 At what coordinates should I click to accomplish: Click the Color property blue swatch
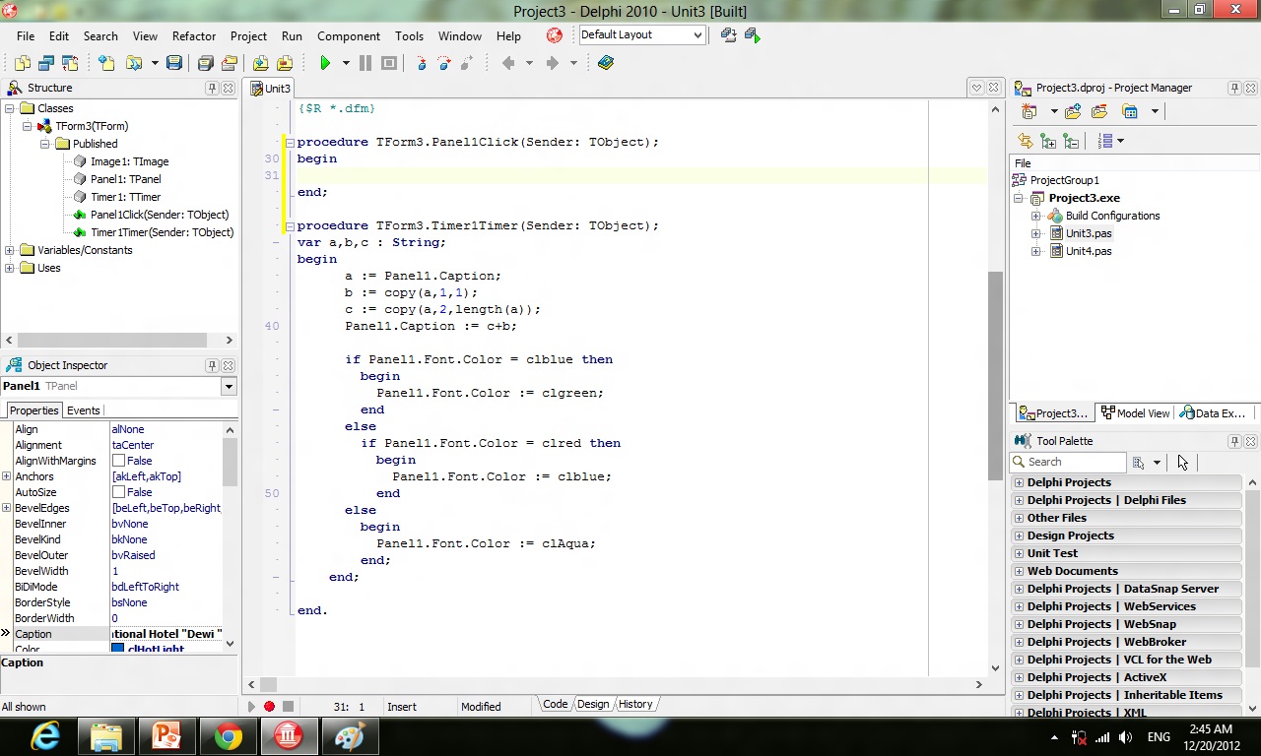point(118,649)
